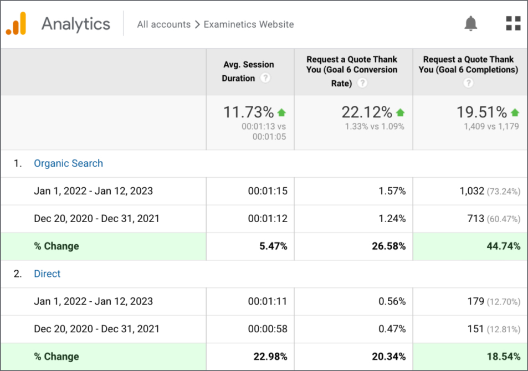Click green up arrow beside 11.73%
Viewport: 528px width, 371px height.
point(281,112)
